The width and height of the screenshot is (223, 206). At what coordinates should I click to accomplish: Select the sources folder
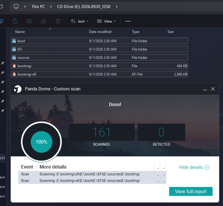pos(99,57)
